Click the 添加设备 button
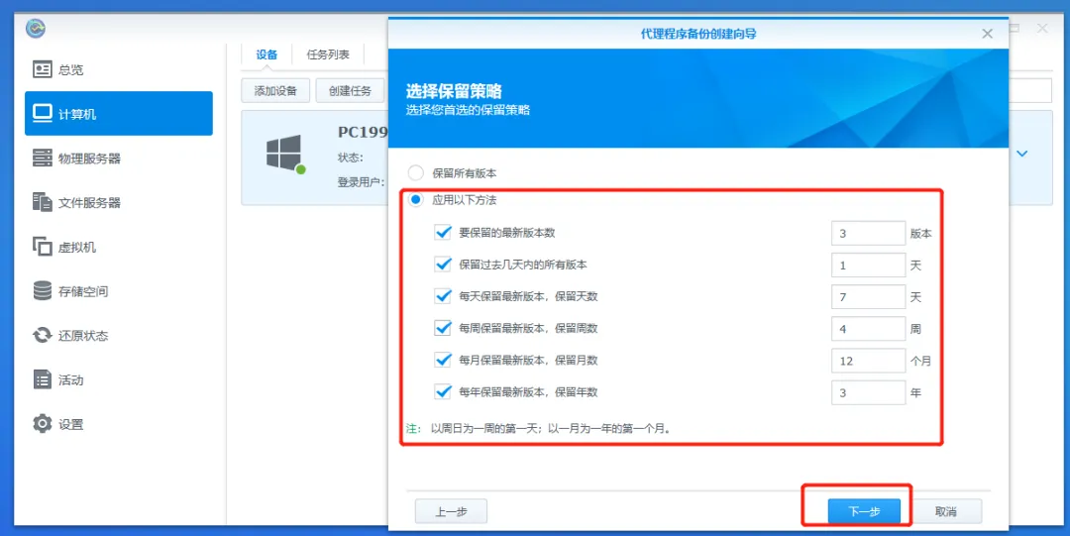Image resolution: width=1070 pixels, height=536 pixels. [x=275, y=91]
